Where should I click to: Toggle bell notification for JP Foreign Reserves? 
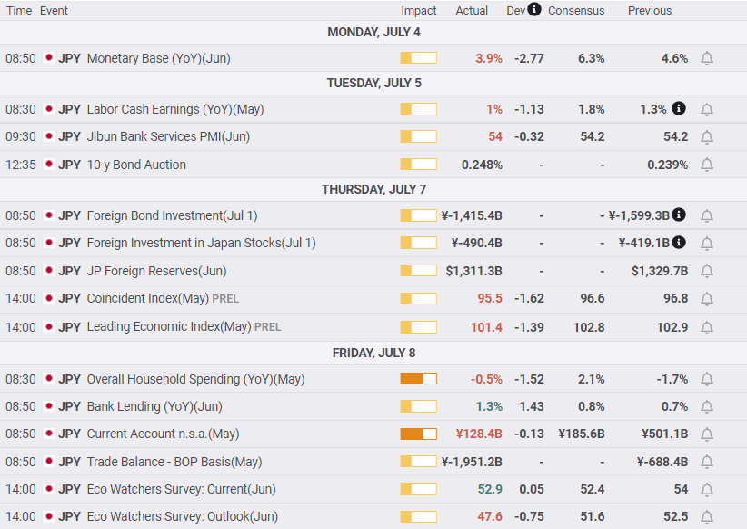point(707,271)
